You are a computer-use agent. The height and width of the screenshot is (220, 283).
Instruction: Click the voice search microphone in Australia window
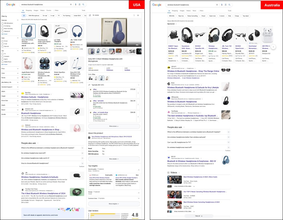[x=222, y=5]
